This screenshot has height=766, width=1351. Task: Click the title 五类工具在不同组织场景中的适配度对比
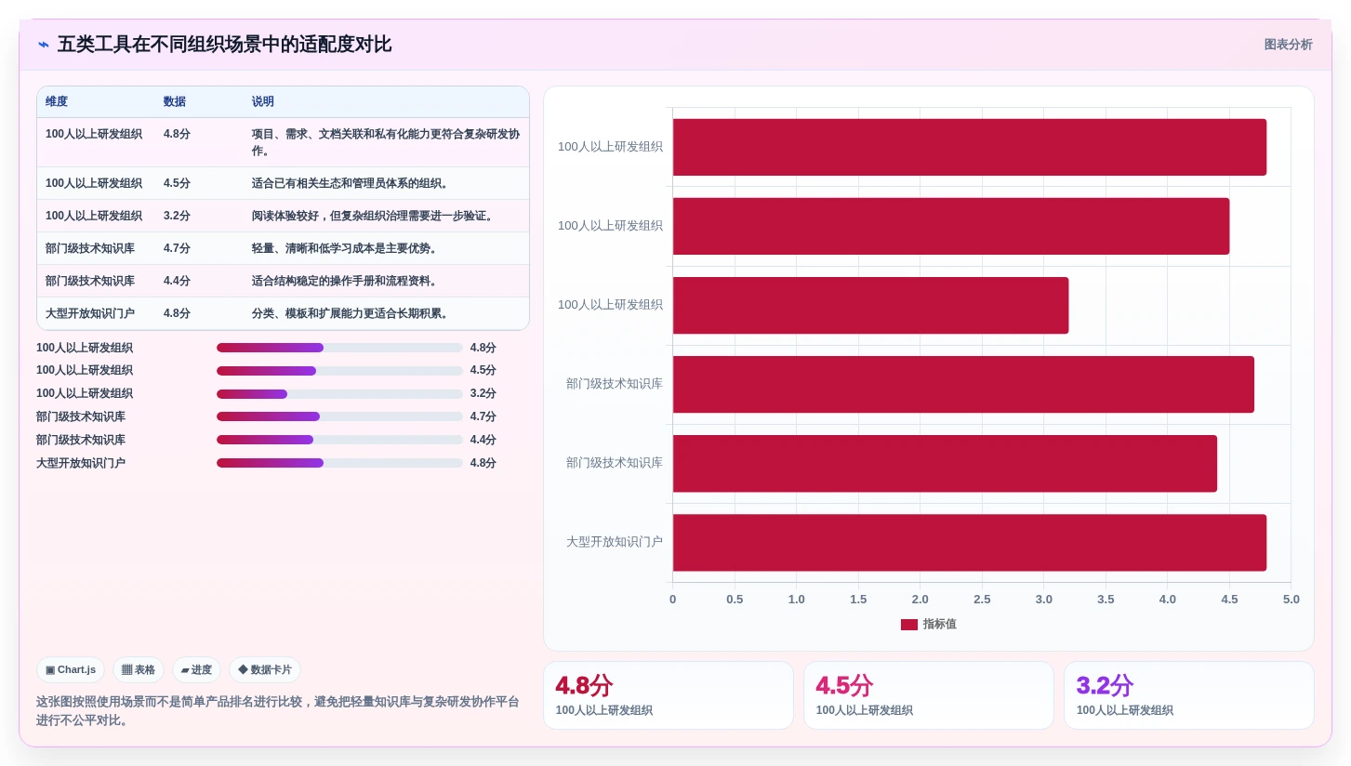pos(224,45)
